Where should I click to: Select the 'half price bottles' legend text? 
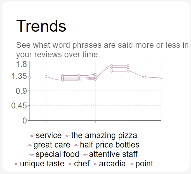(x=110, y=145)
